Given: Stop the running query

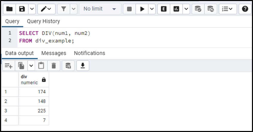Looking at the screenshot, I should (129, 9).
